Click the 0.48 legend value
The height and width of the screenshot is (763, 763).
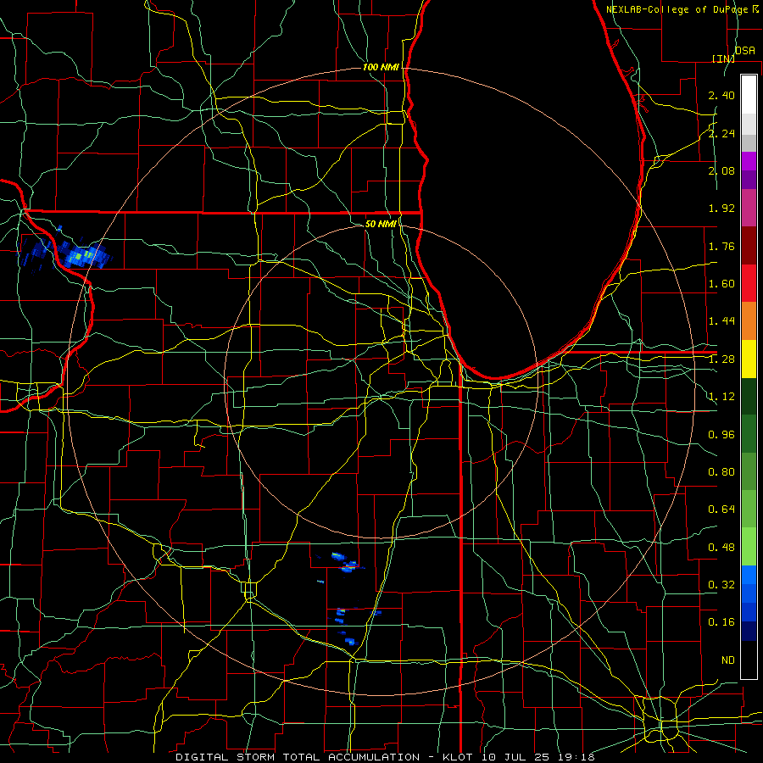[x=721, y=548]
